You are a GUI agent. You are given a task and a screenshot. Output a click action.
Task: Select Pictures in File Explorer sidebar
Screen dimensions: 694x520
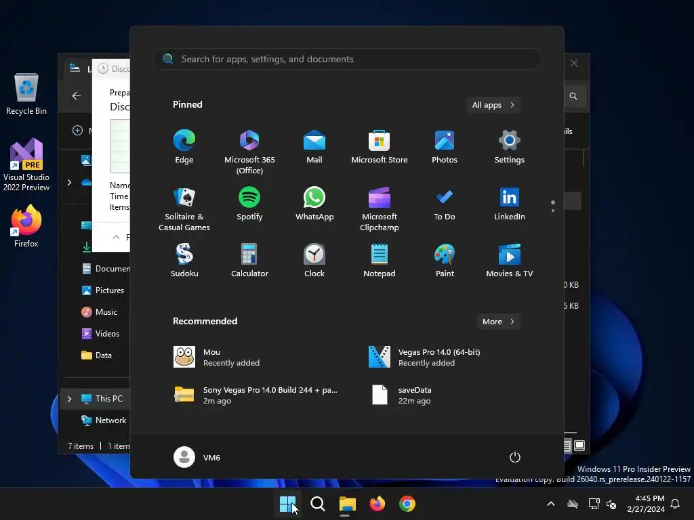point(103,290)
